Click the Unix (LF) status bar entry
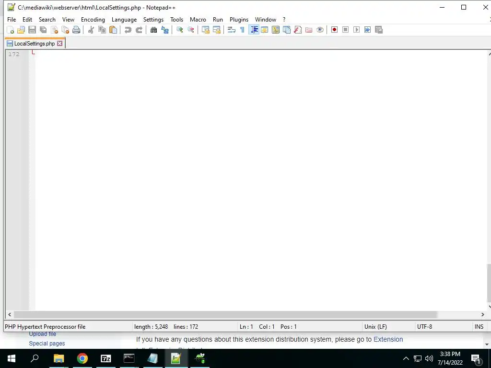Screen dimensions: 491x368 (375, 327)
